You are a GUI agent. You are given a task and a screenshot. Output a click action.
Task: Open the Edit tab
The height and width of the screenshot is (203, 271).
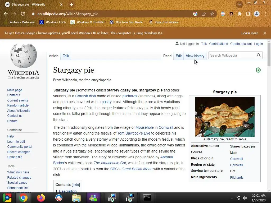click(179, 56)
